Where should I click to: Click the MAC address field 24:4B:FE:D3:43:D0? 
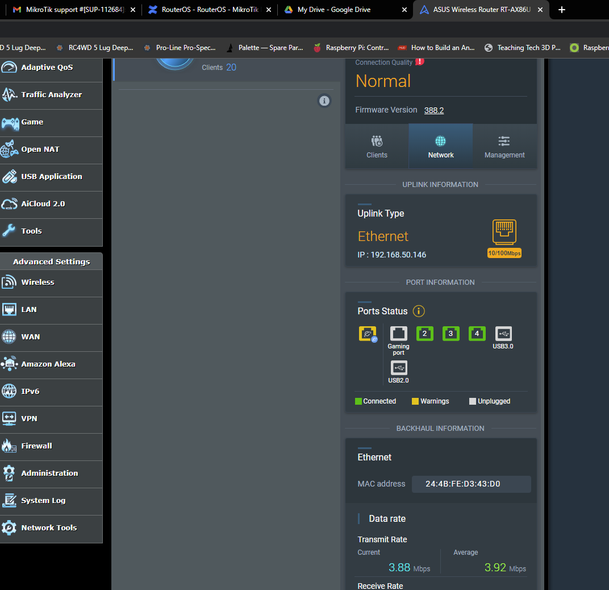point(471,484)
